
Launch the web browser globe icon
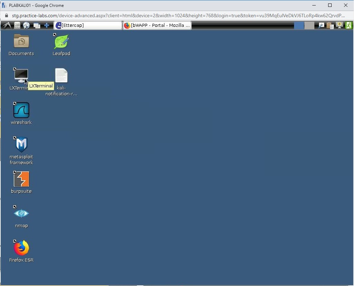[27, 25]
